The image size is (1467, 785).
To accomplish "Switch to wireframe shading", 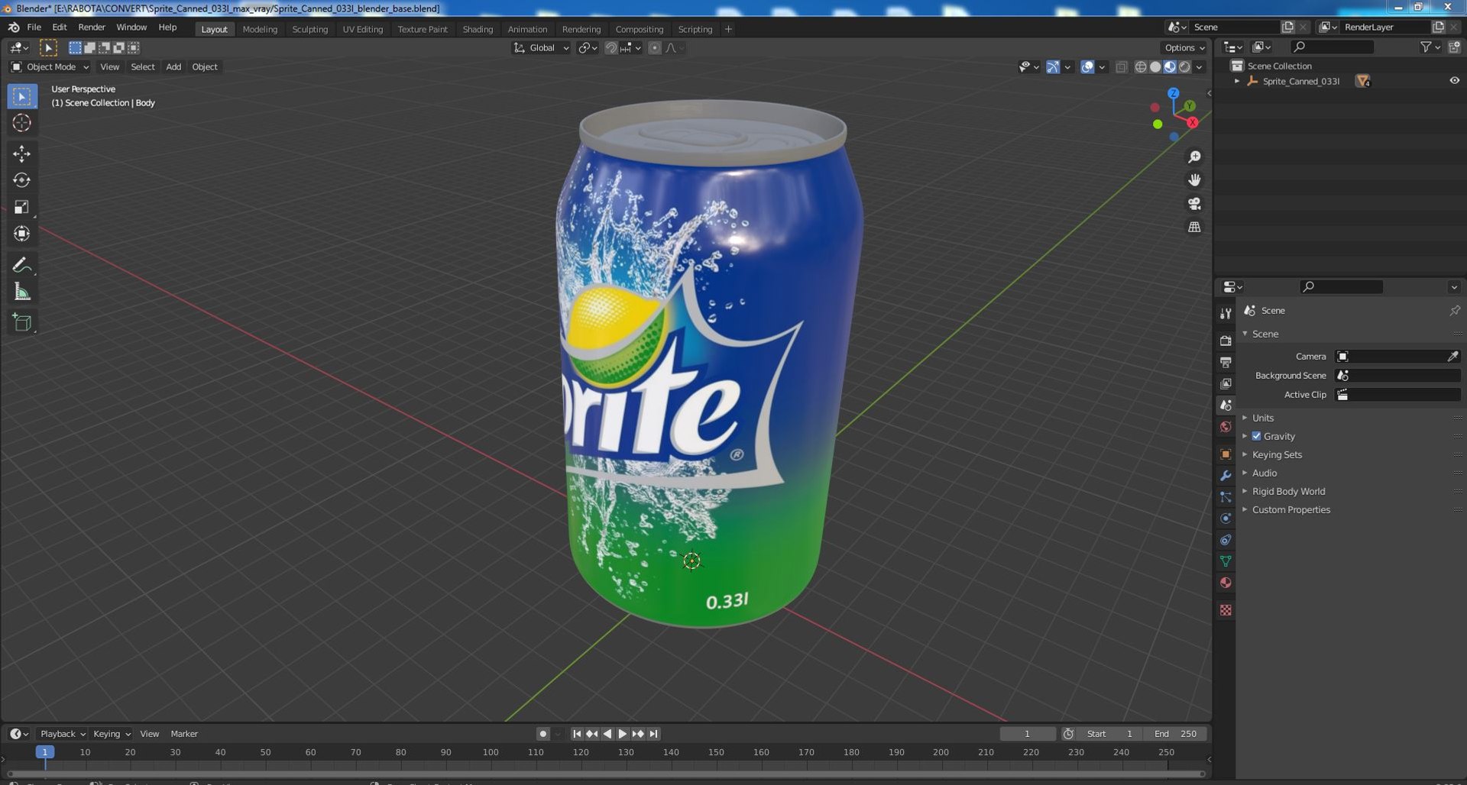I will [x=1141, y=67].
